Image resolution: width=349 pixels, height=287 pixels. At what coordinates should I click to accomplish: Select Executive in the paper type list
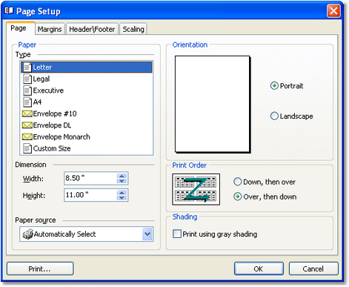point(87,90)
